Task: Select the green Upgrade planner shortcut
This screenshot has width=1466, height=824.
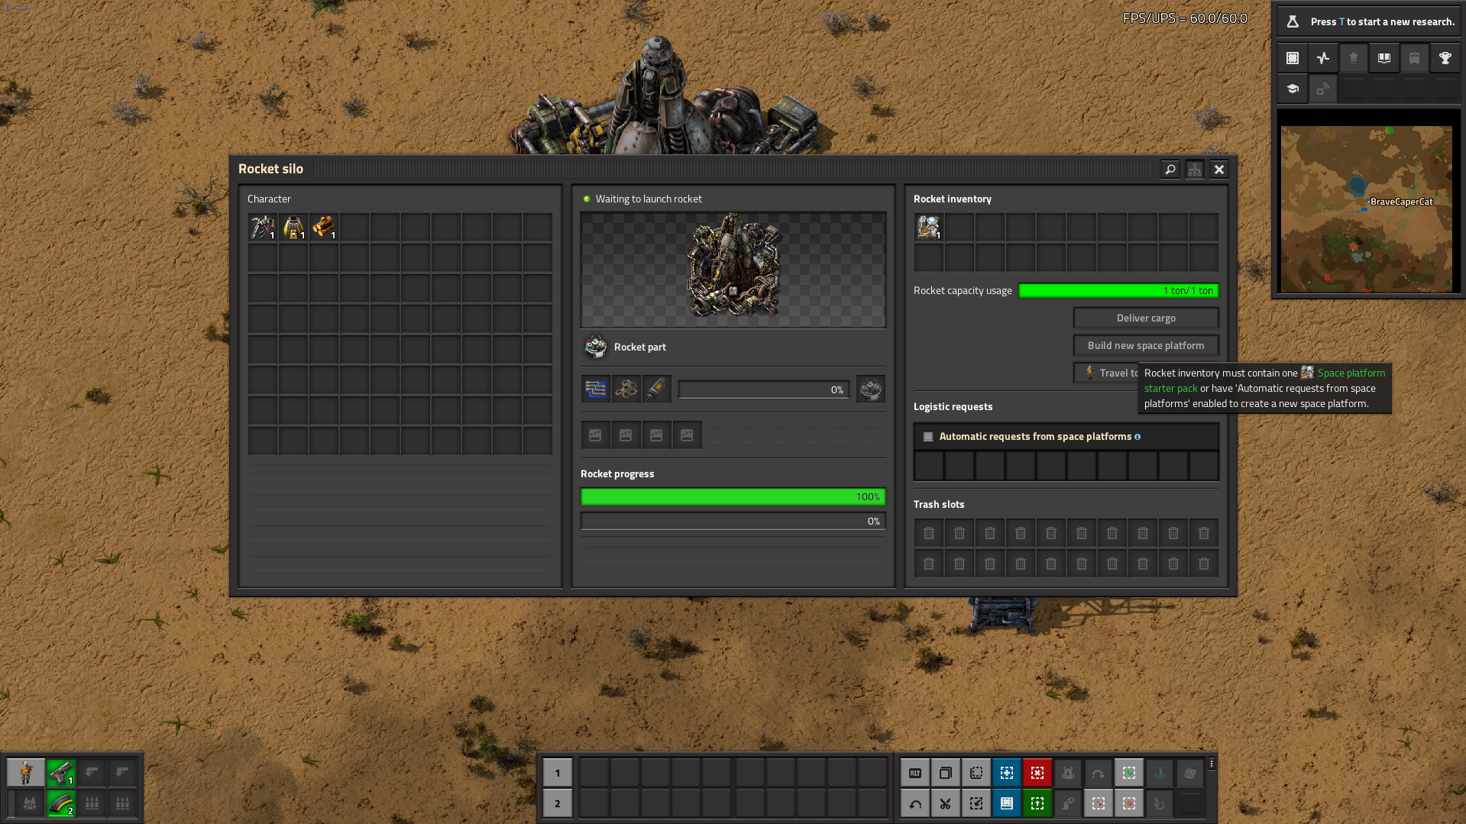Action: (x=1037, y=803)
